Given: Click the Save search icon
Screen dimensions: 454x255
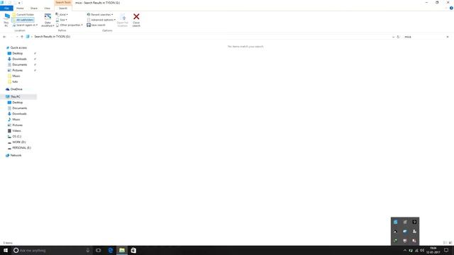Looking at the screenshot, I should coord(89,25).
